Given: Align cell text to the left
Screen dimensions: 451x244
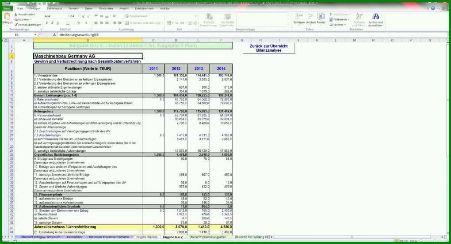Looking at the screenshot, I should click(x=96, y=23).
